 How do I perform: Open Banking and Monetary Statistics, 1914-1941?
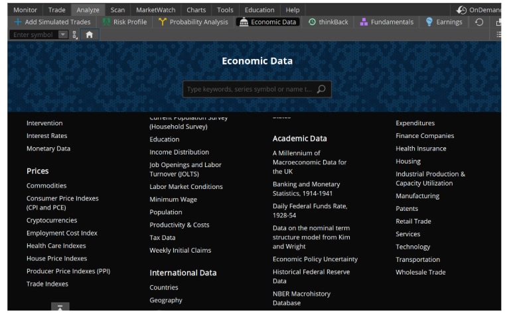click(306, 188)
